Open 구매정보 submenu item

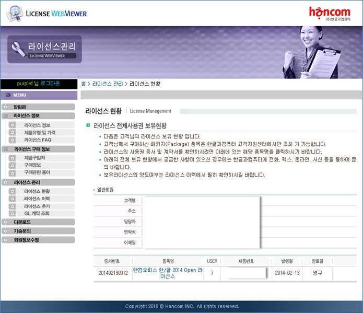(x=32, y=165)
